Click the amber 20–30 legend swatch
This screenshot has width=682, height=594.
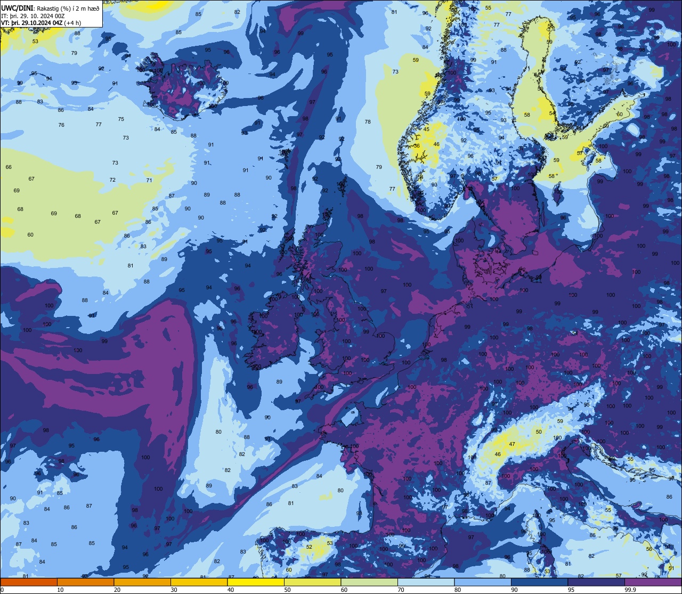coord(142,582)
